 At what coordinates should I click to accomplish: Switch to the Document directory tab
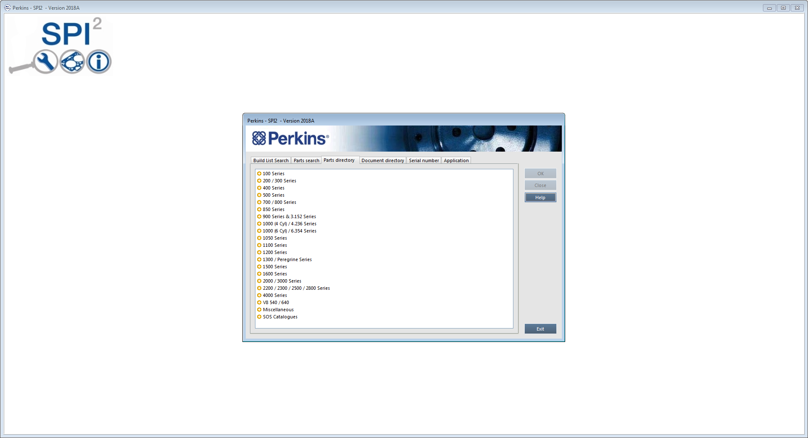pos(383,160)
